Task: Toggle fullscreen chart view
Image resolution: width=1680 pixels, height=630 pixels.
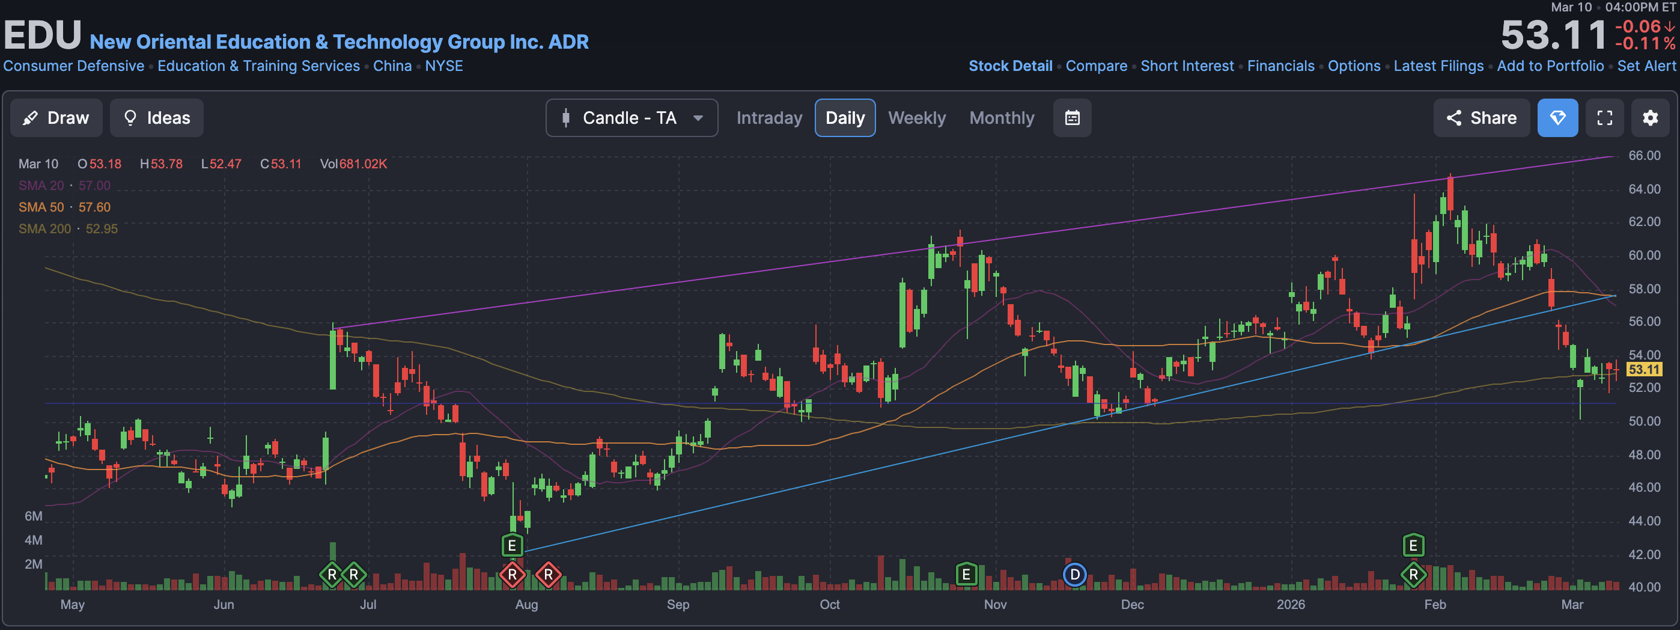Action: [1604, 118]
